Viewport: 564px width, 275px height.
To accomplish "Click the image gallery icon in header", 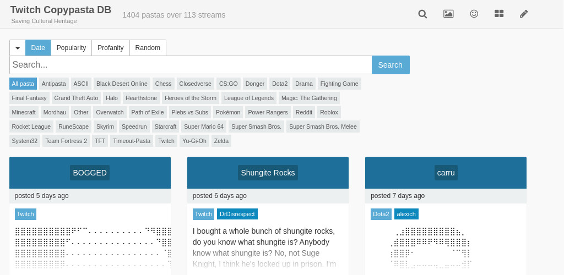I will [448, 14].
